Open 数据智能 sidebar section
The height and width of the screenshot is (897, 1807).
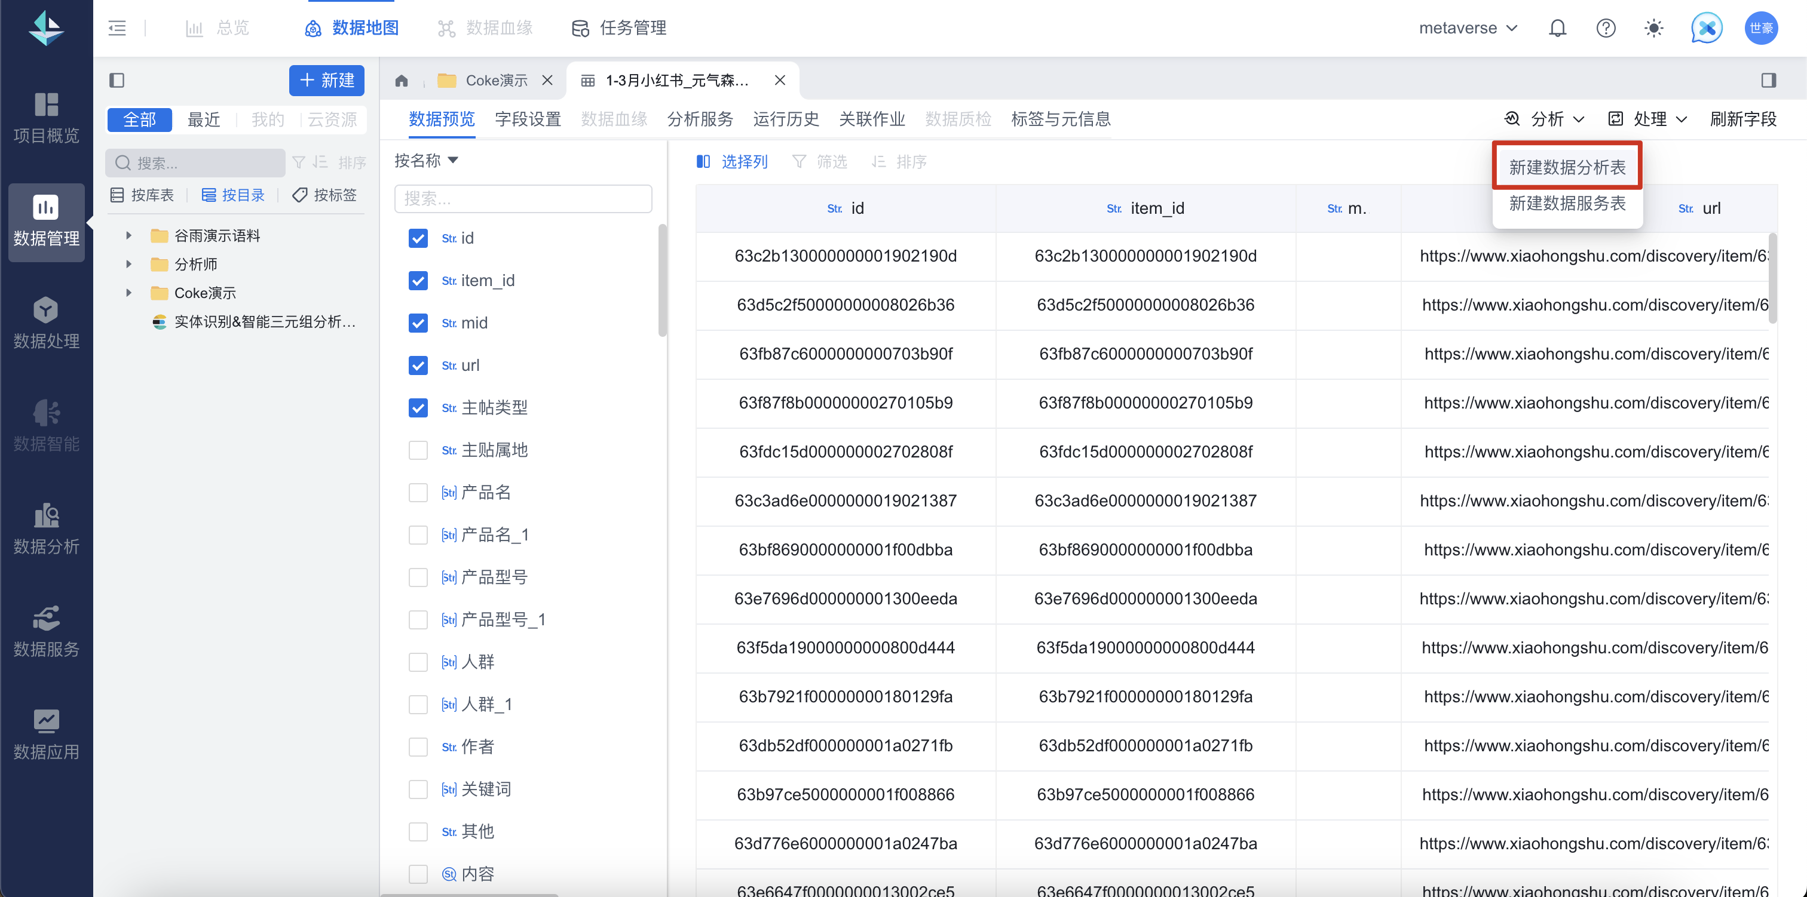46,426
